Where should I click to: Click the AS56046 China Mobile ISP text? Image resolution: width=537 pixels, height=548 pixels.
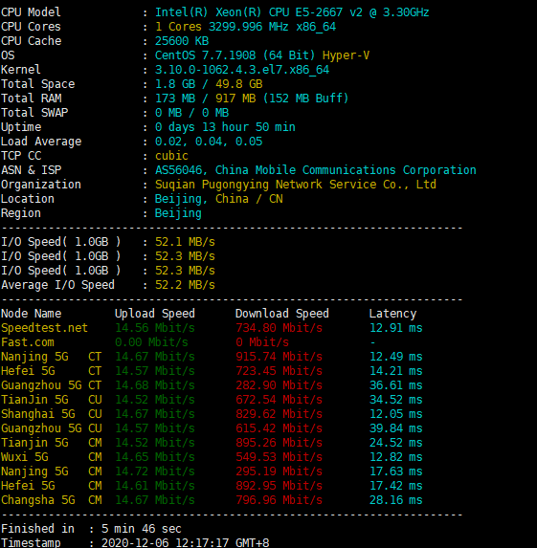(315, 170)
